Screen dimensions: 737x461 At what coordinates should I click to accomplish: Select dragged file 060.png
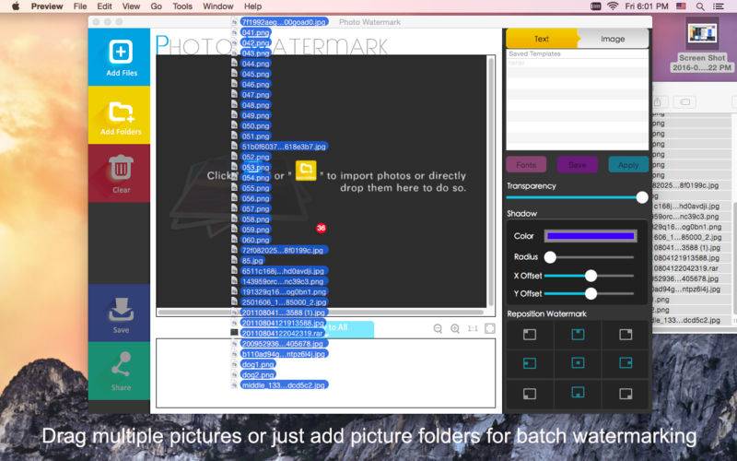(x=256, y=240)
